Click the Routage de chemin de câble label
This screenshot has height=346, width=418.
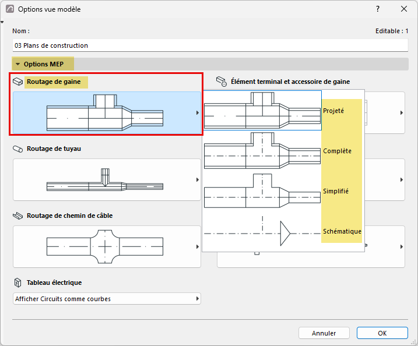coord(69,216)
